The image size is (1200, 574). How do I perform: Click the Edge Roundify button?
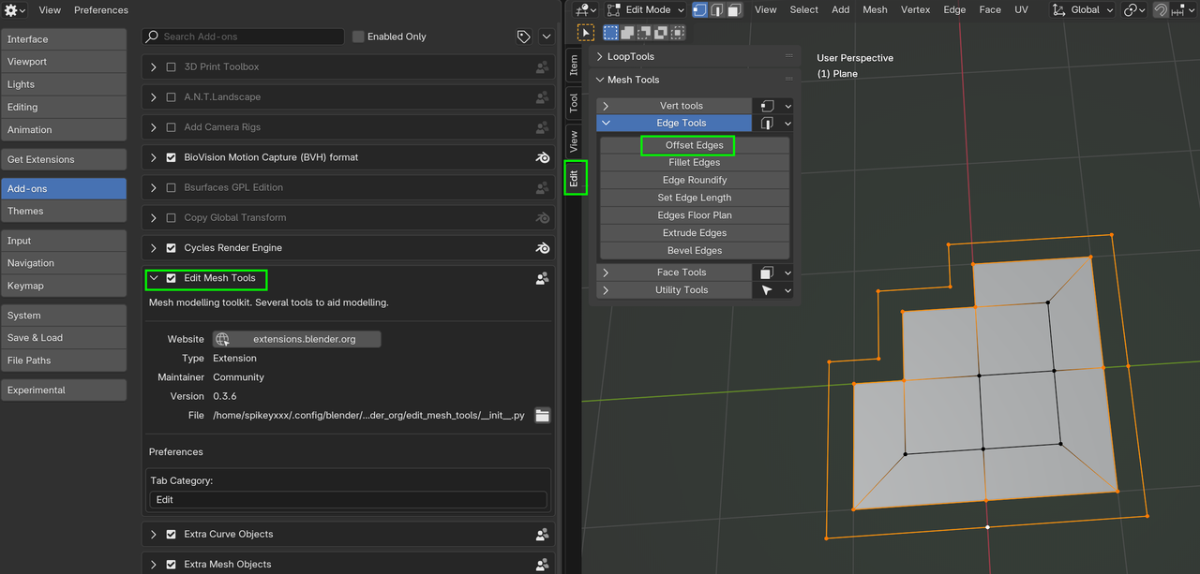[x=695, y=180]
